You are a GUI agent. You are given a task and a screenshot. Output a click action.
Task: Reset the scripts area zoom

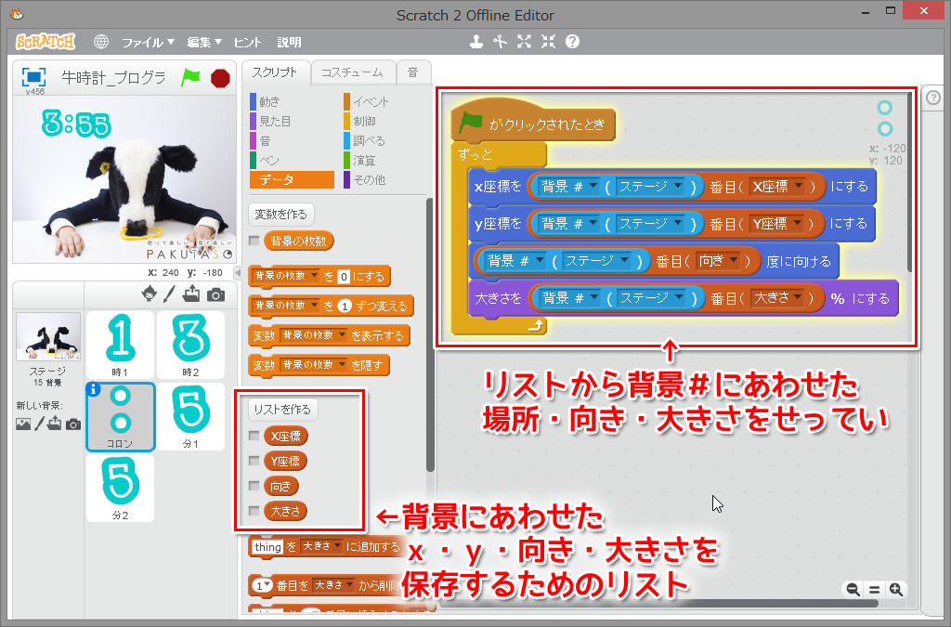coord(874,590)
